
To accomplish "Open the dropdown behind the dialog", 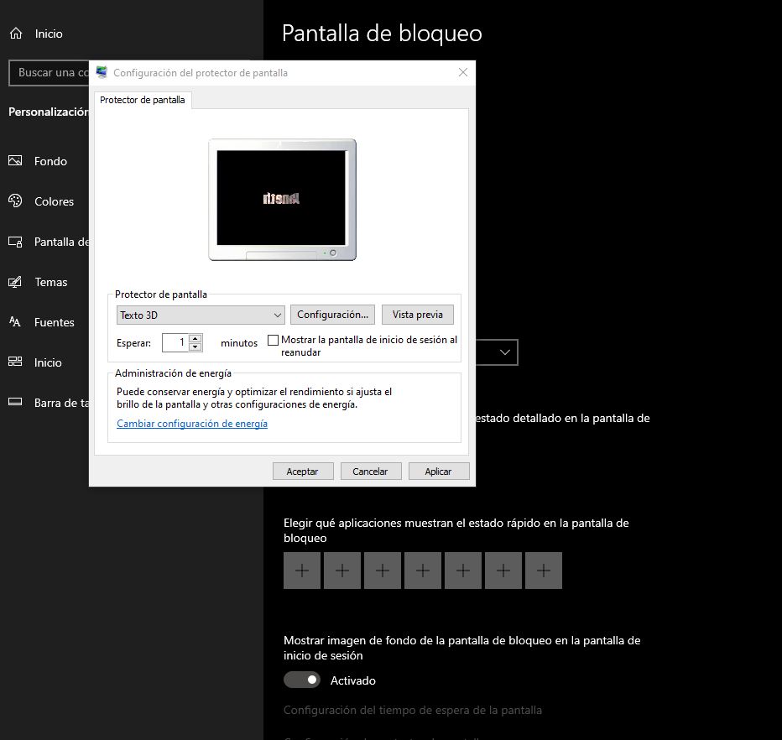I will click(x=504, y=352).
